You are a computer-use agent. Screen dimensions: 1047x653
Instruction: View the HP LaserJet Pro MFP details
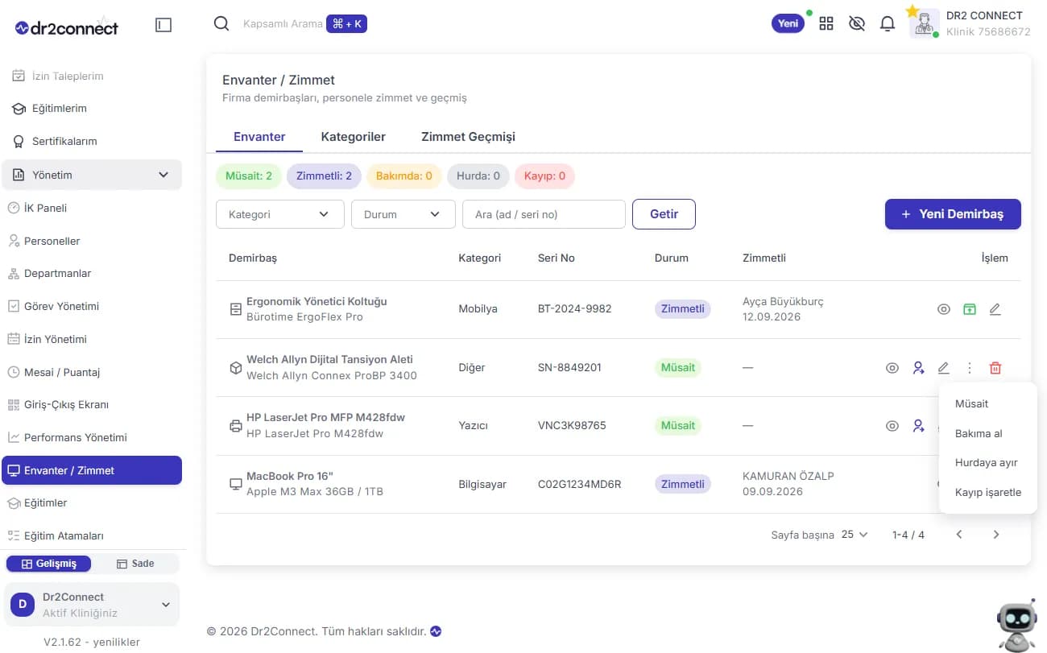coord(892,426)
